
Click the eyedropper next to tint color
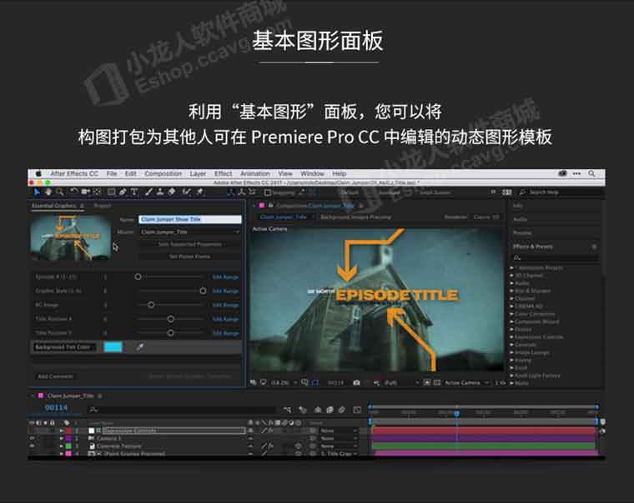(x=139, y=346)
